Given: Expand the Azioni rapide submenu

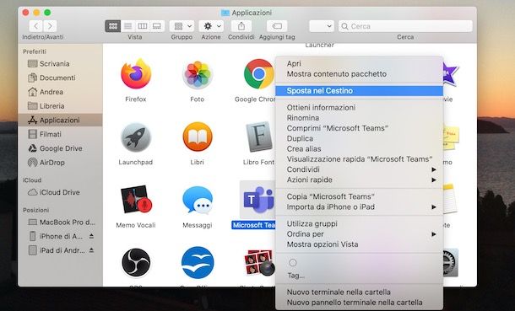Looking at the screenshot, I should coord(360,180).
